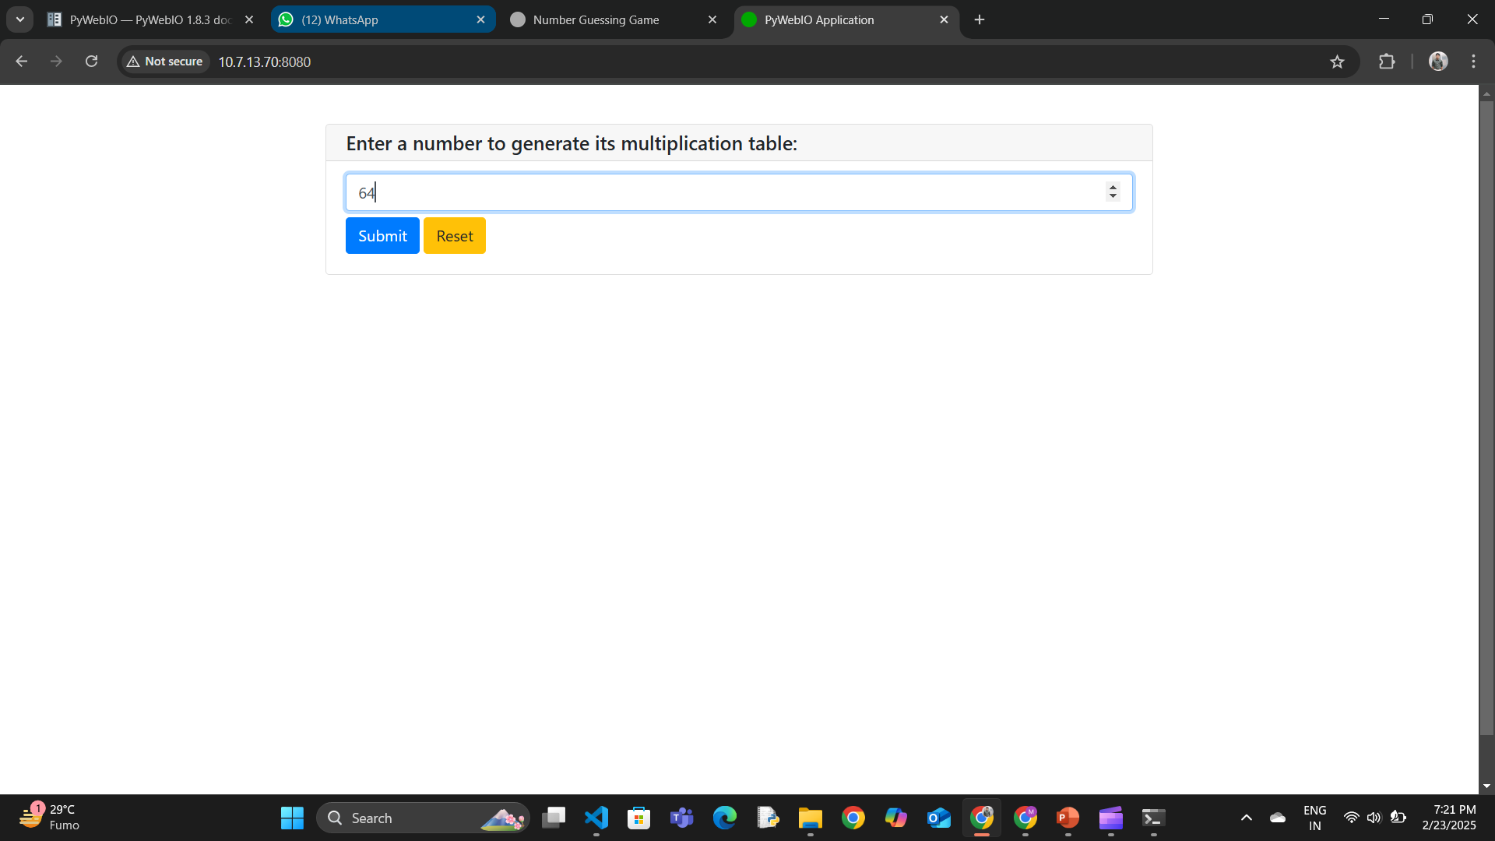The width and height of the screenshot is (1495, 841).
Task: Go forward to the next page
Action: click(x=56, y=62)
